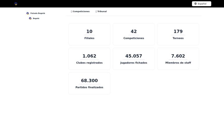The height and width of the screenshot is (140, 224).
Task: Click the Futsala Bogotá crest icon
Action: 28,13
